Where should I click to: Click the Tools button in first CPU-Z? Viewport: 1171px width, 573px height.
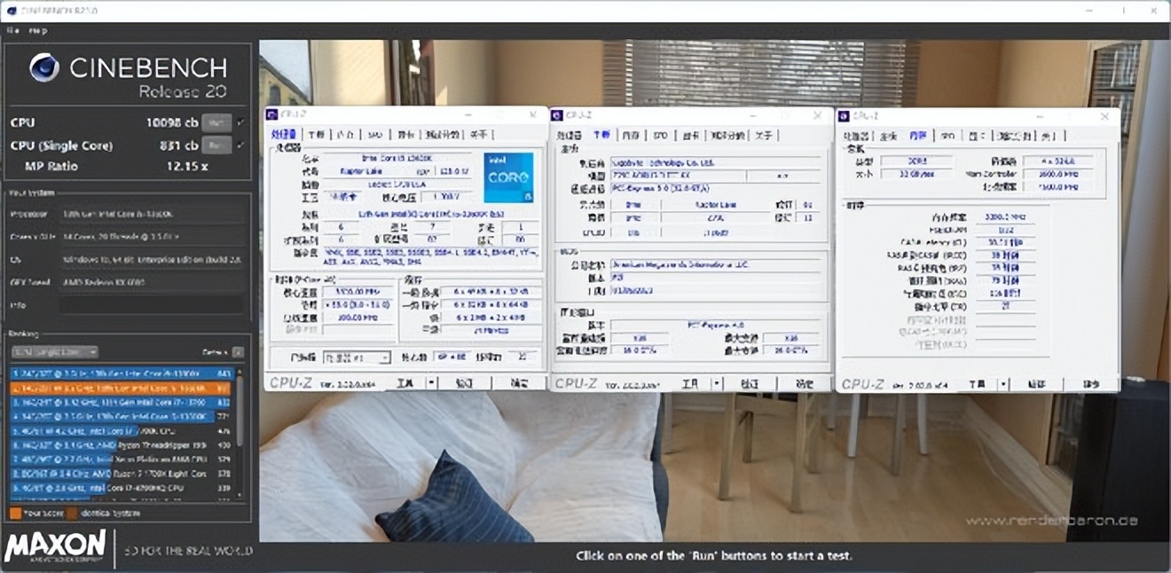[x=405, y=382]
